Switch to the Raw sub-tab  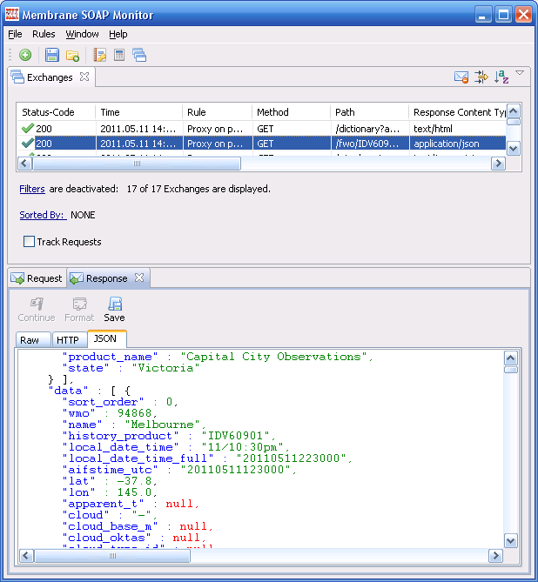[33, 340]
